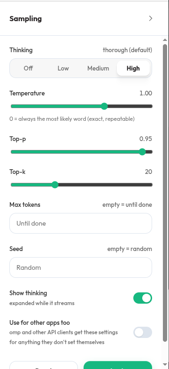
Task: Select the High thinking option
Action: pyautogui.click(x=133, y=68)
